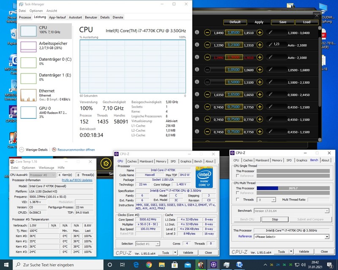Click the CPU-Z taskbar icon
The height and width of the screenshot is (270, 338).
(214, 265)
